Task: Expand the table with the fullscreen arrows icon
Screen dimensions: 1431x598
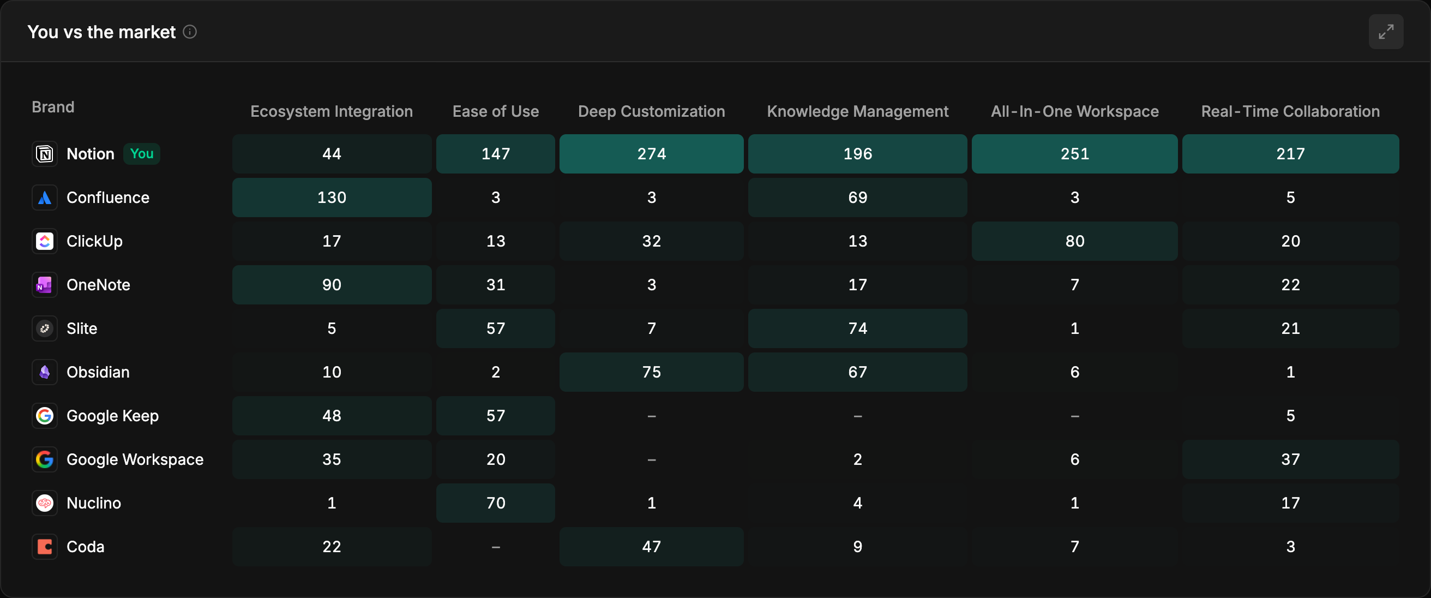Action: [x=1385, y=32]
